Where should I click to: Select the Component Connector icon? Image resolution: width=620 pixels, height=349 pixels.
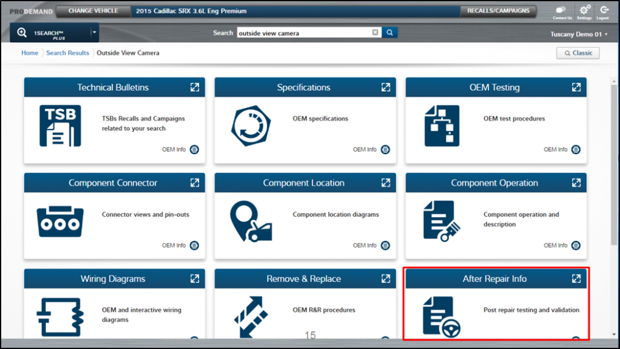(x=60, y=221)
